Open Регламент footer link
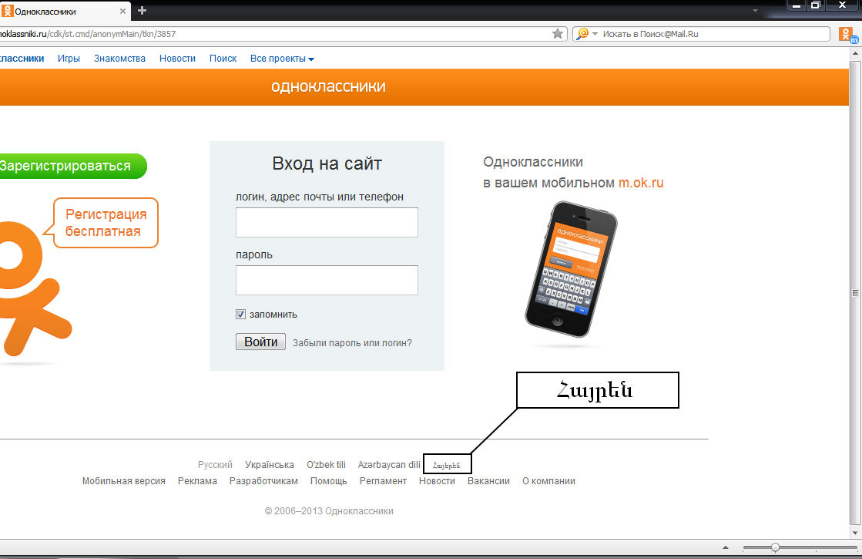Viewport: 862px width, 559px height. 383,481
